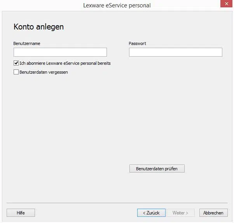This screenshot has height=223, width=234.
Task: Cancel setup with the Abbrechen button
Action: (213, 213)
